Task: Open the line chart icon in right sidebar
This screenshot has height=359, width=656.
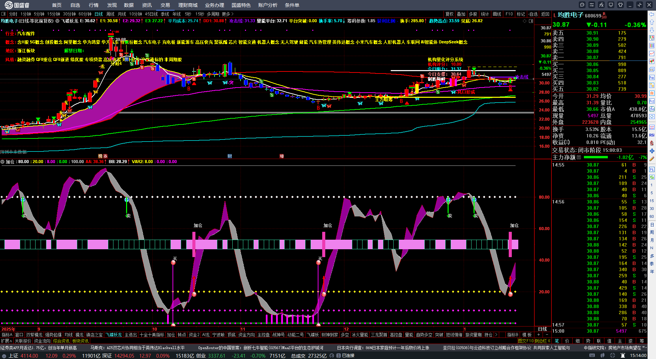Action: [x=652, y=54]
